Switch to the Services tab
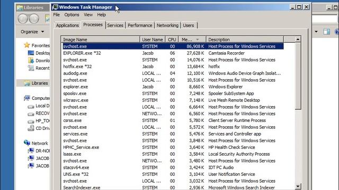Viewport: 339px width, 190px height. click(115, 25)
